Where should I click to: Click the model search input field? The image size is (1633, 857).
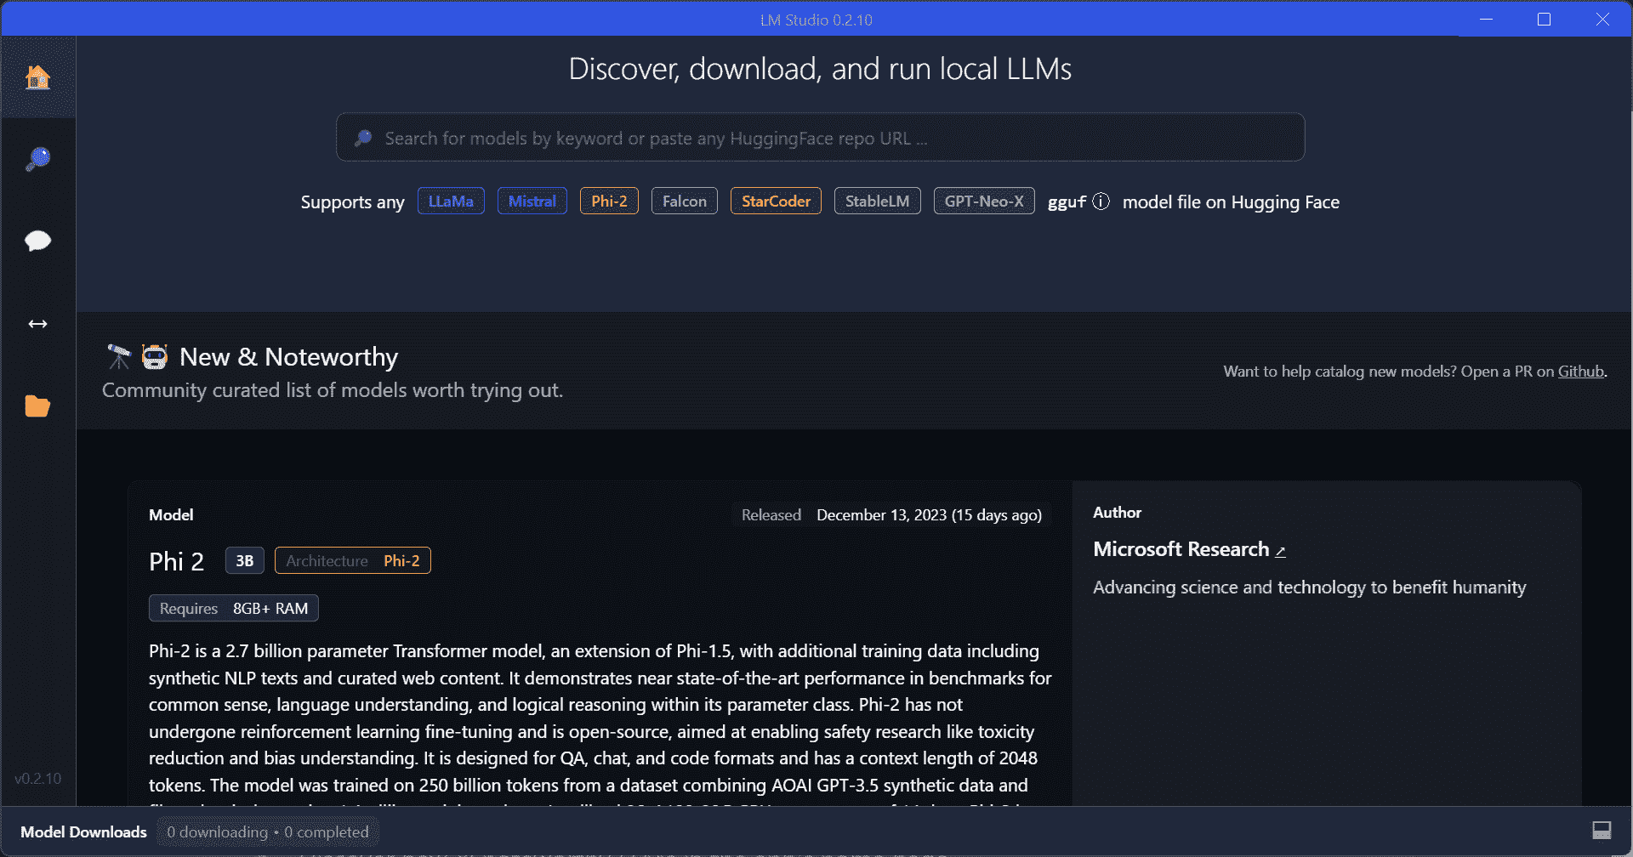[x=819, y=137]
